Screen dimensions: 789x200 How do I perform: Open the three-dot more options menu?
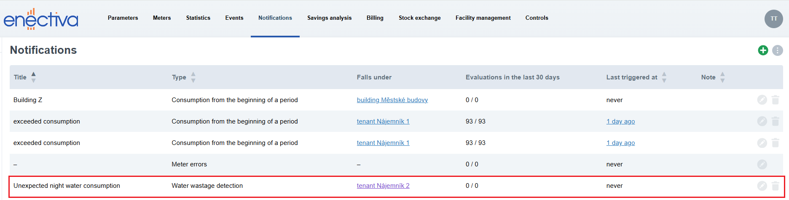777,50
